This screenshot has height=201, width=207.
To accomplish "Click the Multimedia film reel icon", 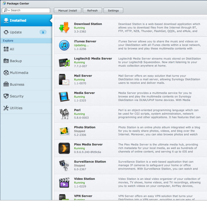I will [6, 73].
